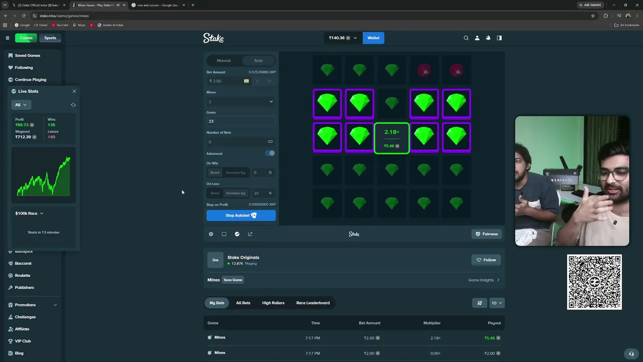Toggle the chat side panel icon

(x=499, y=38)
